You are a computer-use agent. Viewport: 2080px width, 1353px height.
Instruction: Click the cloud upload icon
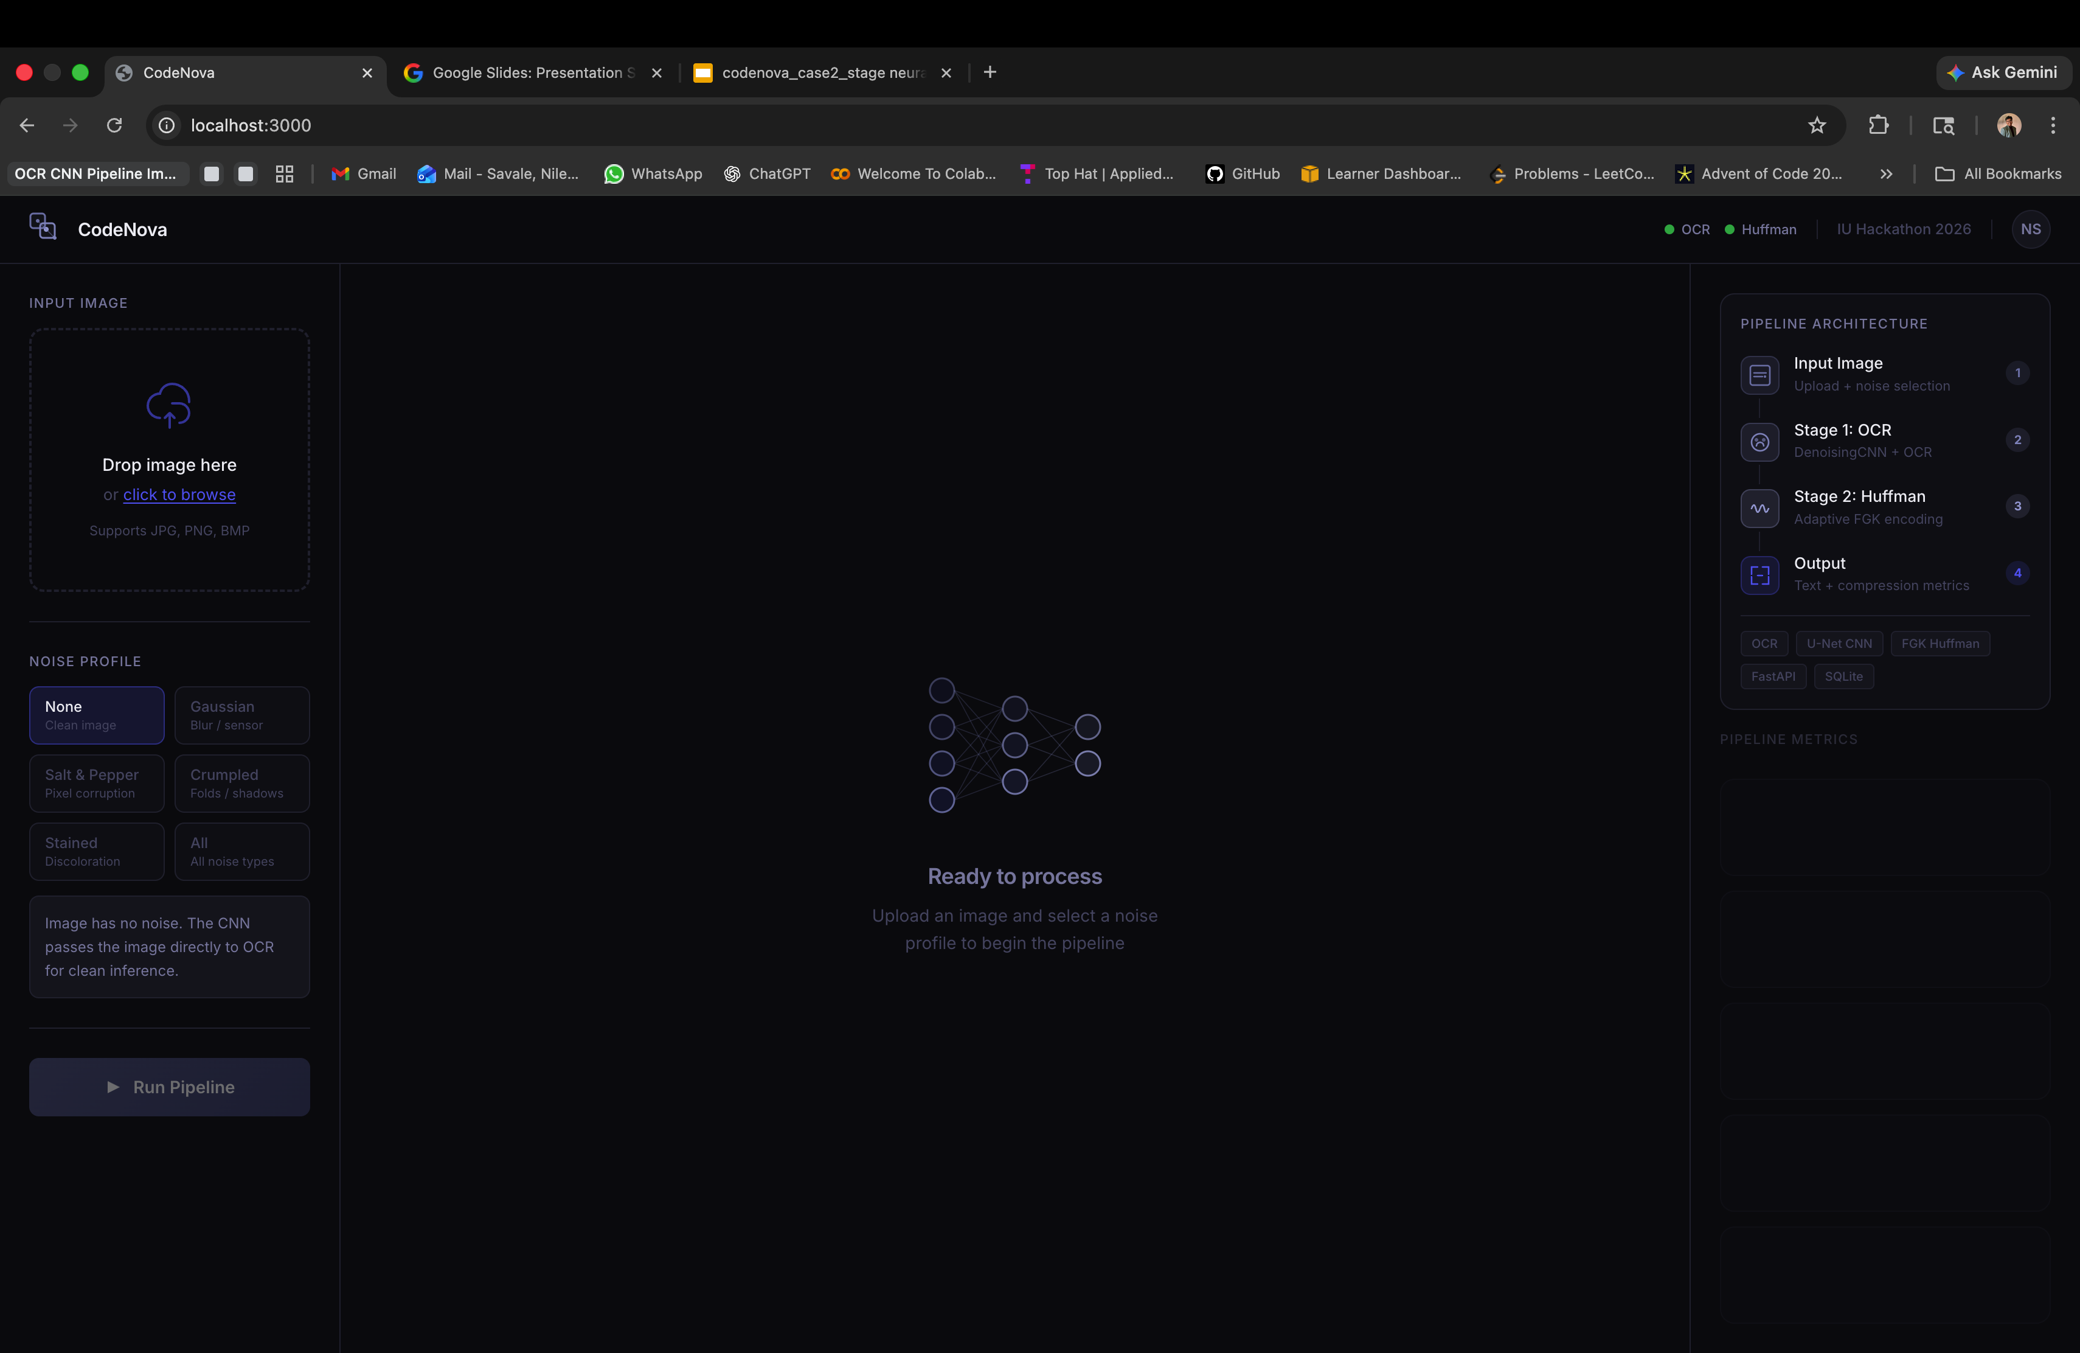point(168,405)
